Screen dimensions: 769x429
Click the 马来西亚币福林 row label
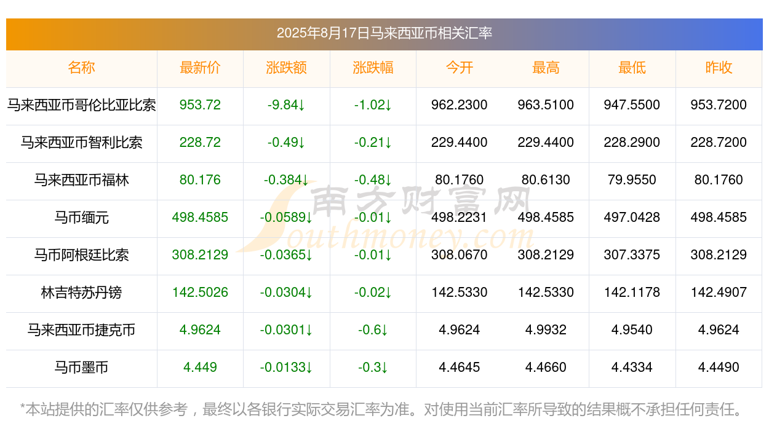tap(81, 180)
